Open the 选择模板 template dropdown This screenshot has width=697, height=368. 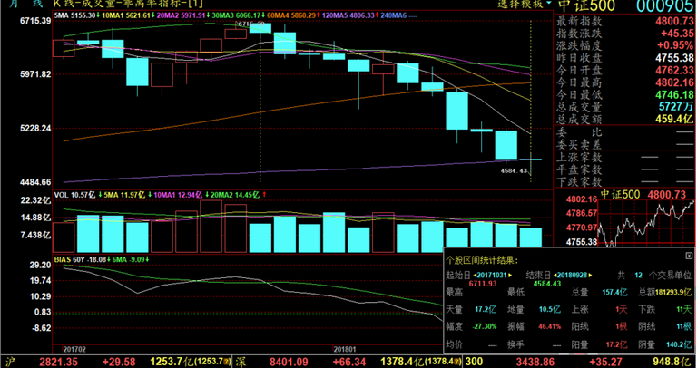pos(525,4)
